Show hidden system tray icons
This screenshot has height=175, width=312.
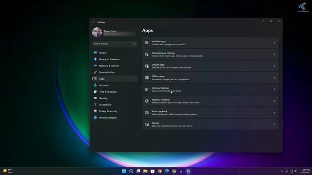pyautogui.click(x=282, y=171)
